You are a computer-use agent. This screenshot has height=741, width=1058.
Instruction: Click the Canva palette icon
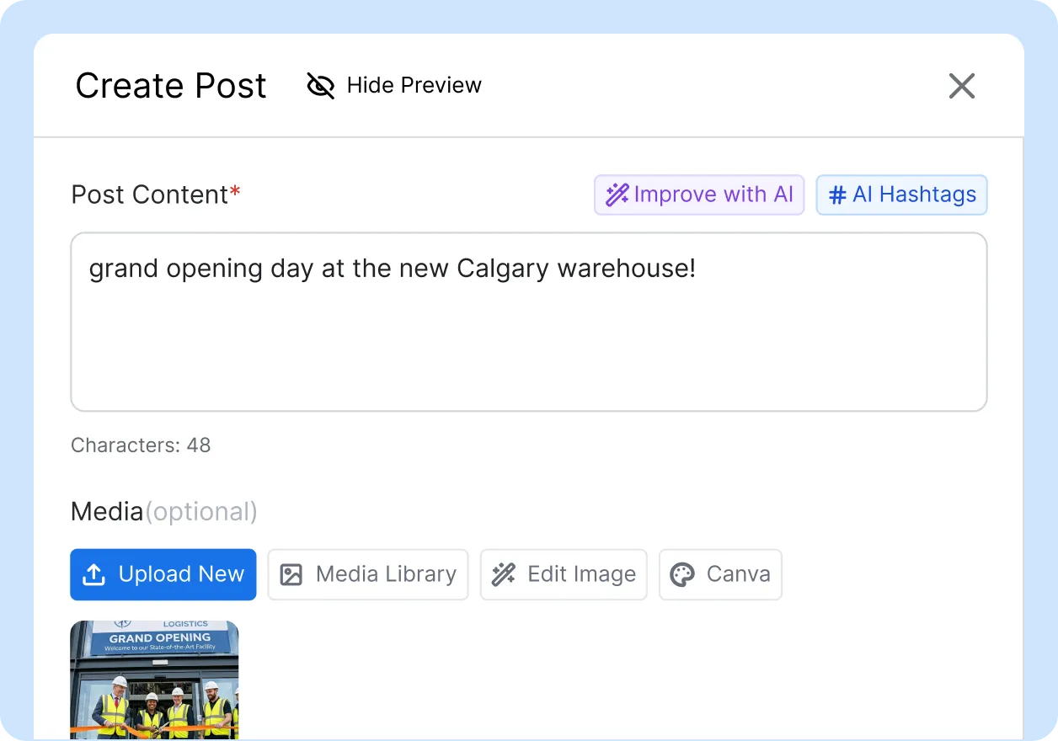tap(681, 574)
